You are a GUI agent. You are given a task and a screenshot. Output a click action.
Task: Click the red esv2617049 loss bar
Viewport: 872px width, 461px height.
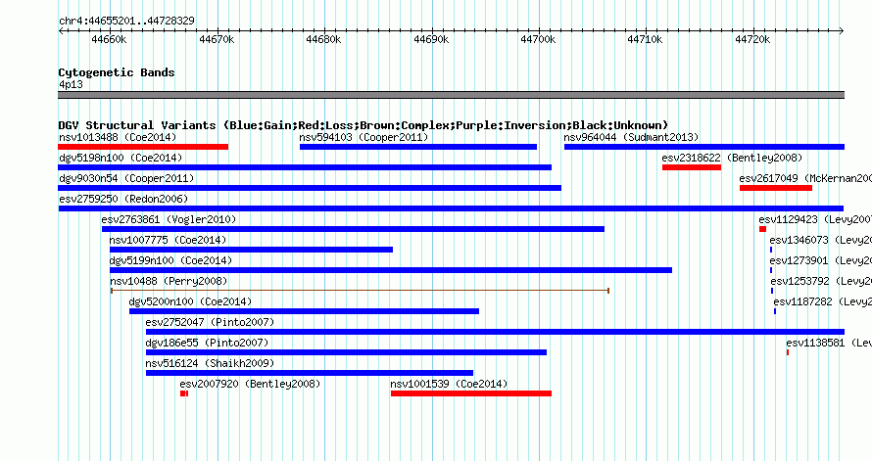(776, 188)
